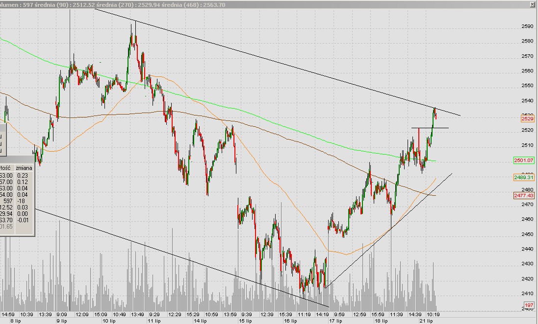Click the -0.01 change value
This screenshot has height=324, width=538.
pyautogui.click(x=23, y=220)
